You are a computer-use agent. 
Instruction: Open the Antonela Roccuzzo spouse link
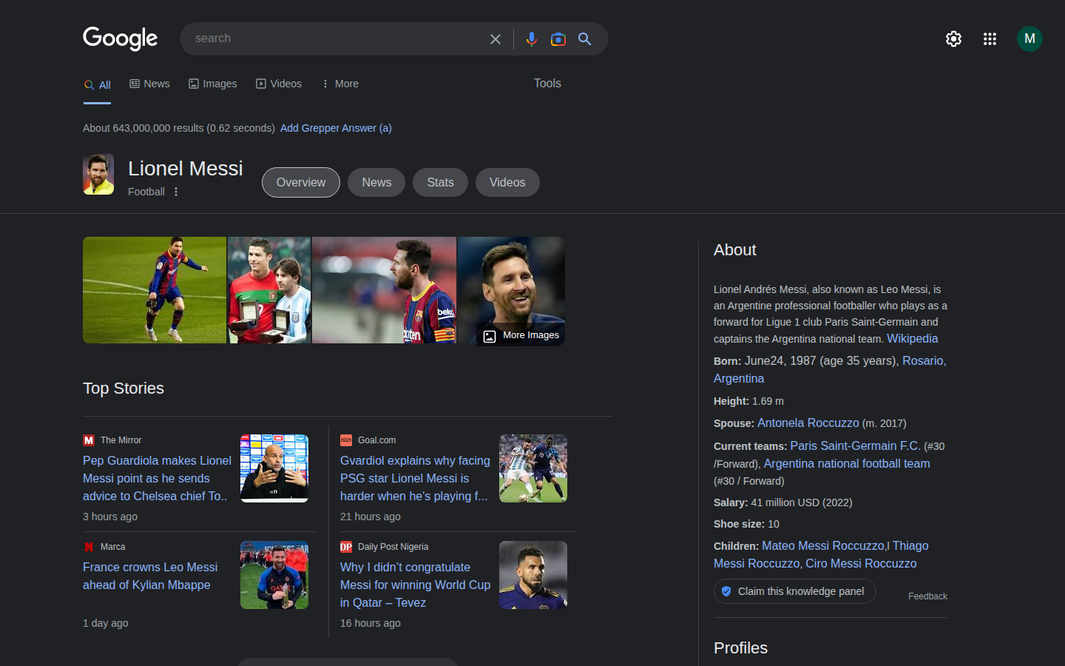[x=808, y=423]
